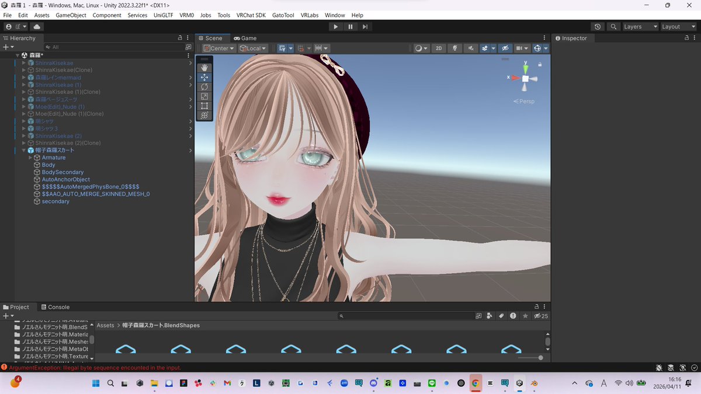
Task: Open Undo History icon
Action: click(597, 26)
